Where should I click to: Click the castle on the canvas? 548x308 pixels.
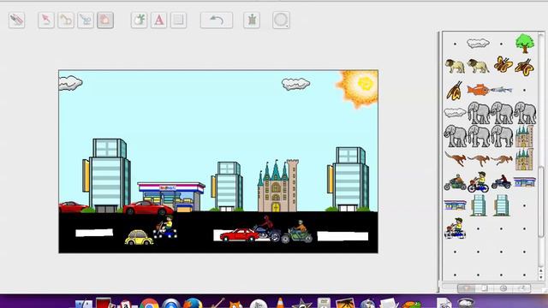tap(278, 186)
